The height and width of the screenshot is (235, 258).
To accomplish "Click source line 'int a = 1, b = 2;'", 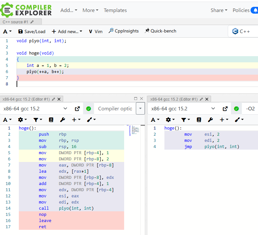I will (x=48, y=66).
